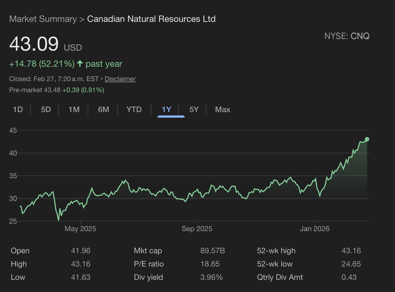Select the 5D time range
Image resolution: width=395 pixels, height=292 pixels.
click(x=46, y=109)
